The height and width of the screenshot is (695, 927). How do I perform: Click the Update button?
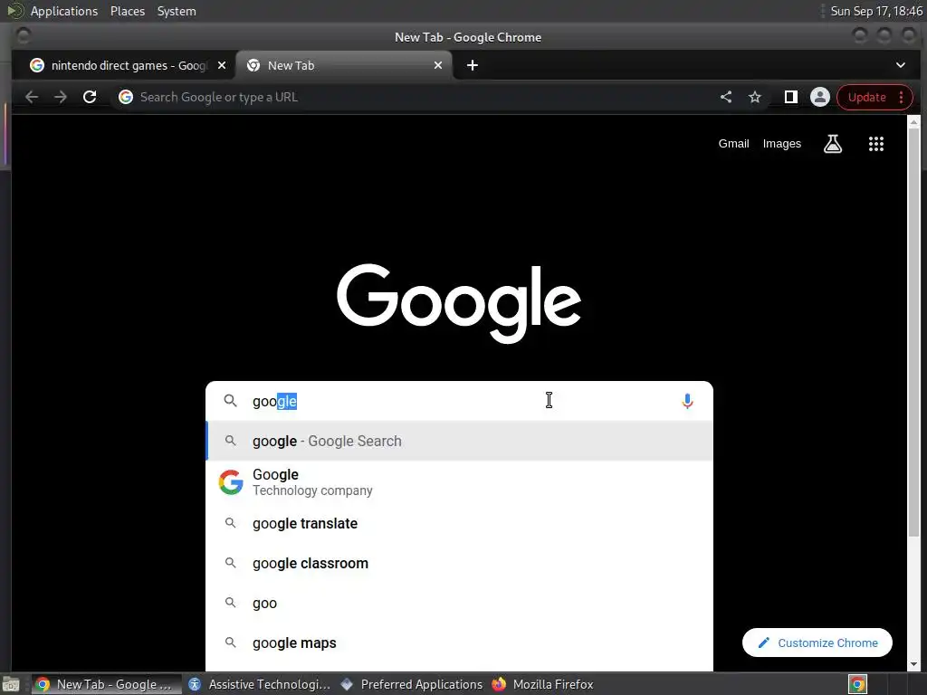pyautogui.click(x=866, y=98)
